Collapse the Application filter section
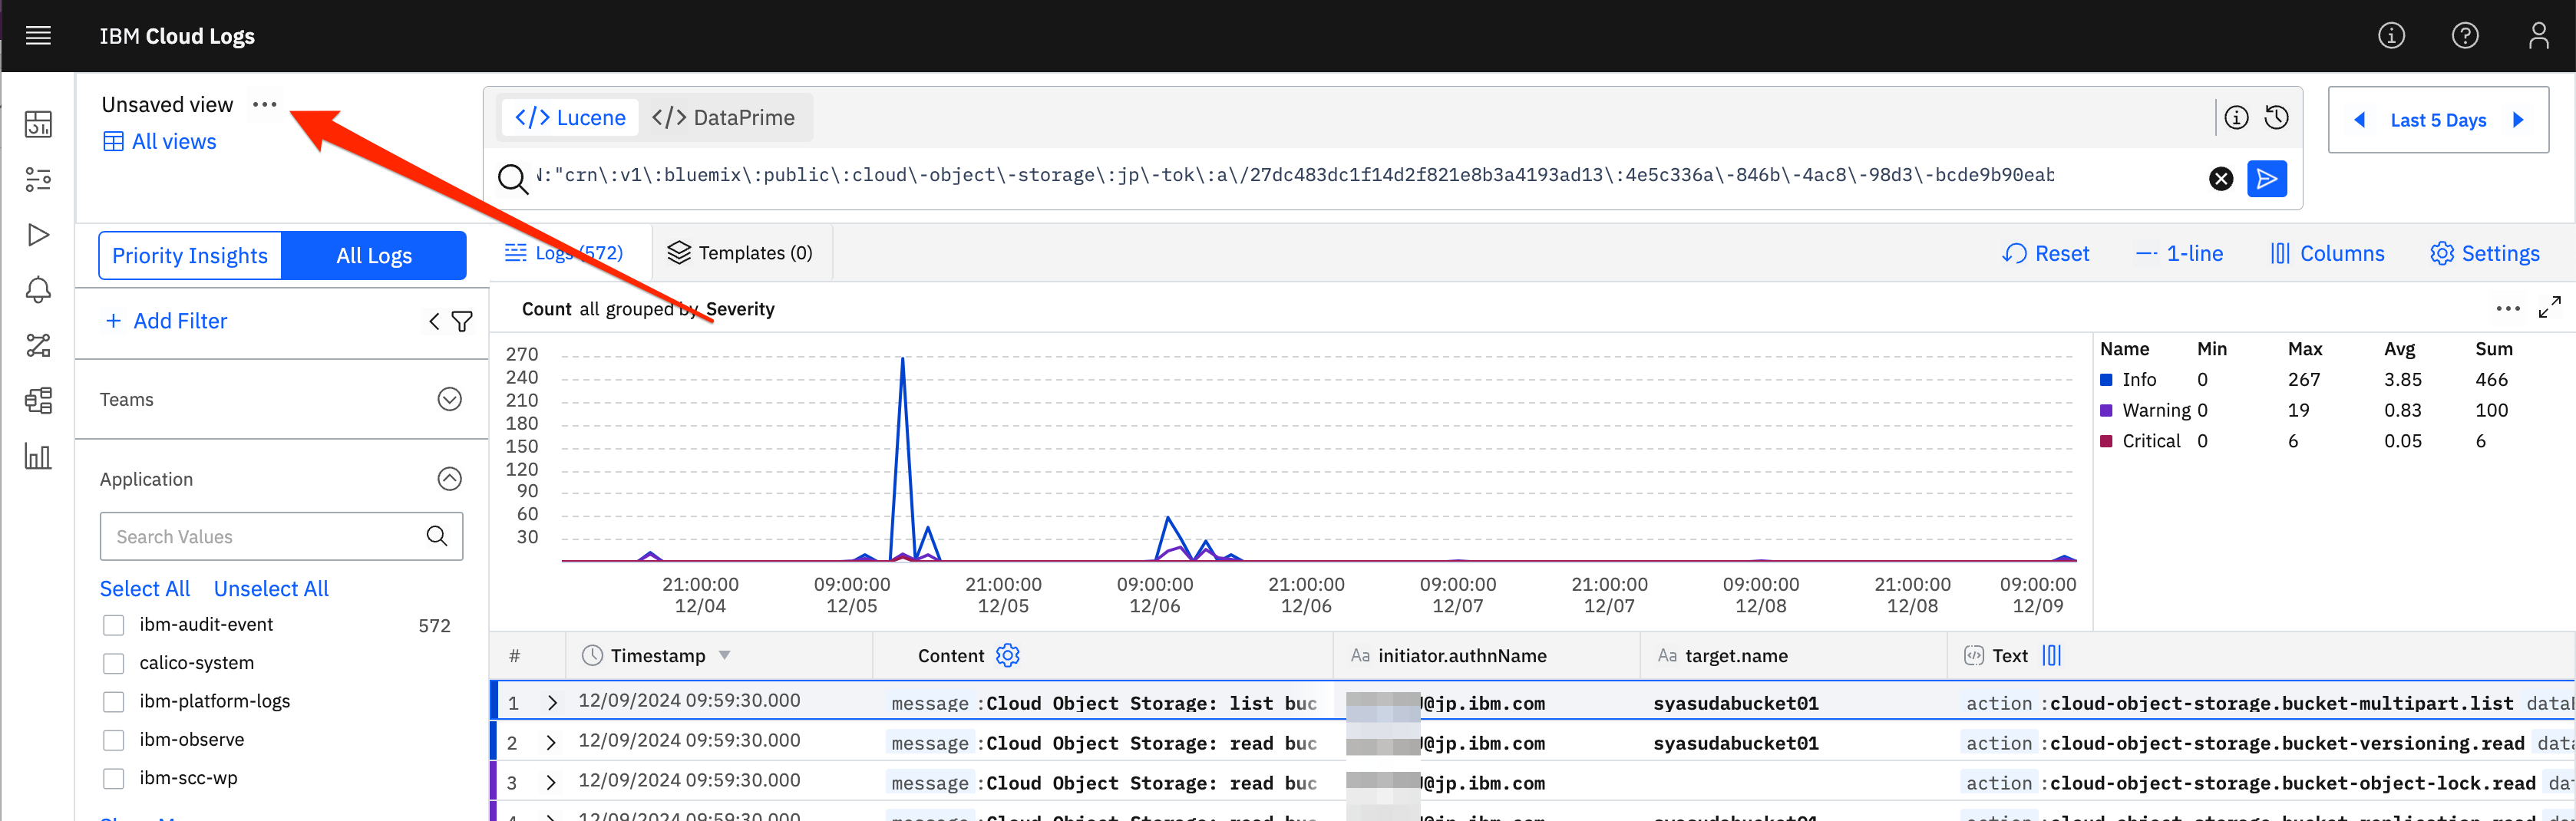The width and height of the screenshot is (2576, 821). 450,479
